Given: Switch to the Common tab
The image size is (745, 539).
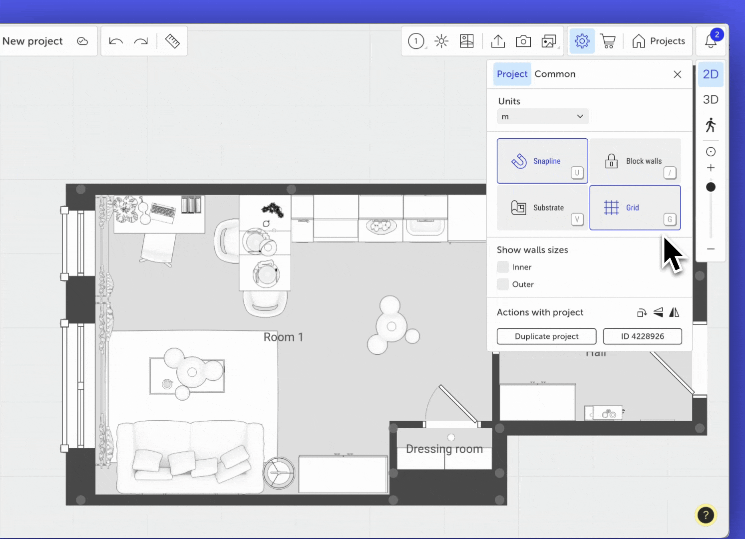Looking at the screenshot, I should pyautogui.click(x=555, y=74).
